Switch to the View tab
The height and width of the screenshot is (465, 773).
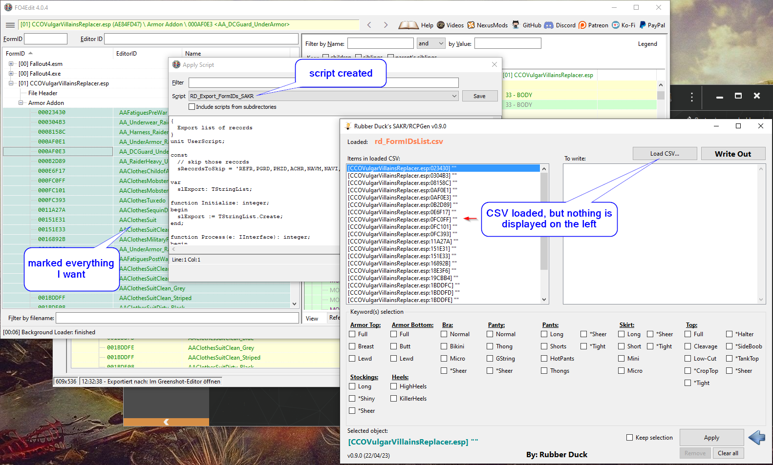point(312,318)
